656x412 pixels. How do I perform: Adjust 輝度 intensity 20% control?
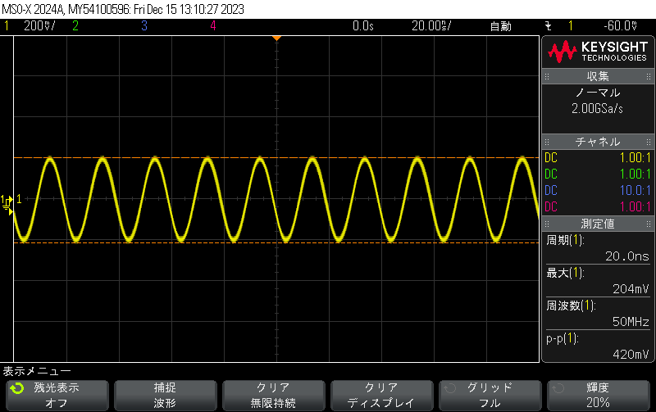click(598, 395)
